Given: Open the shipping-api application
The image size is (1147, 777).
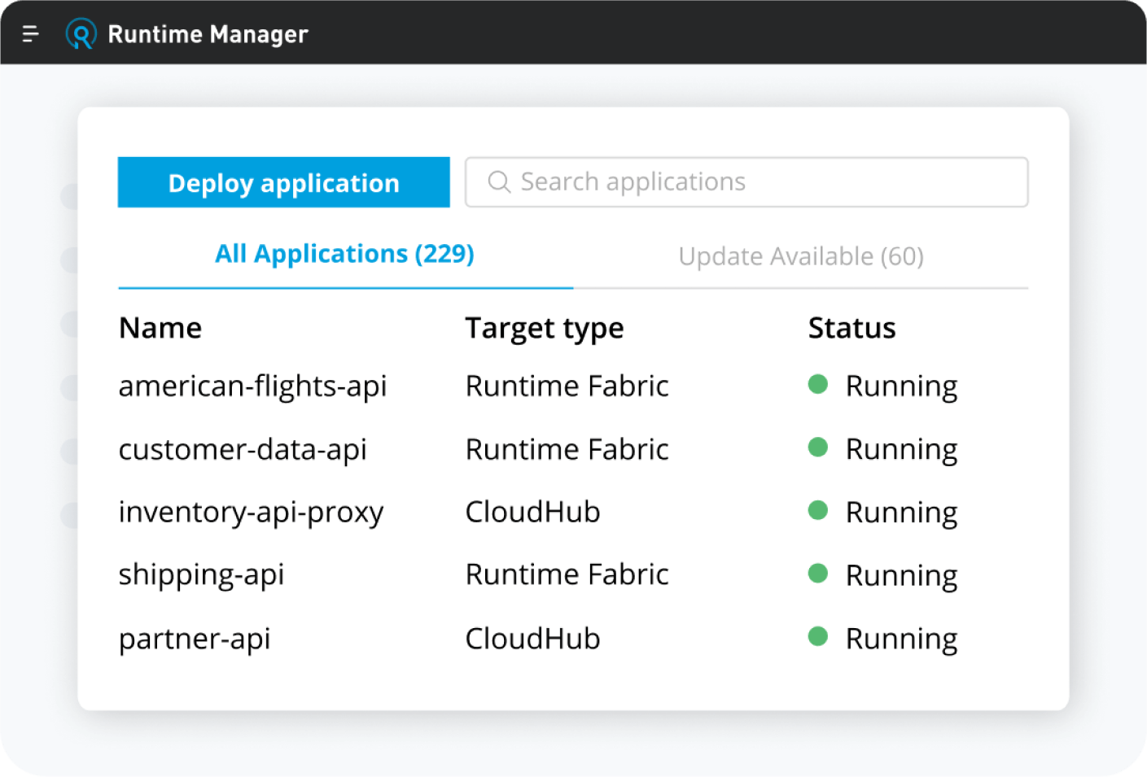Looking at the screenshot, I should click(x=201, y=575).
